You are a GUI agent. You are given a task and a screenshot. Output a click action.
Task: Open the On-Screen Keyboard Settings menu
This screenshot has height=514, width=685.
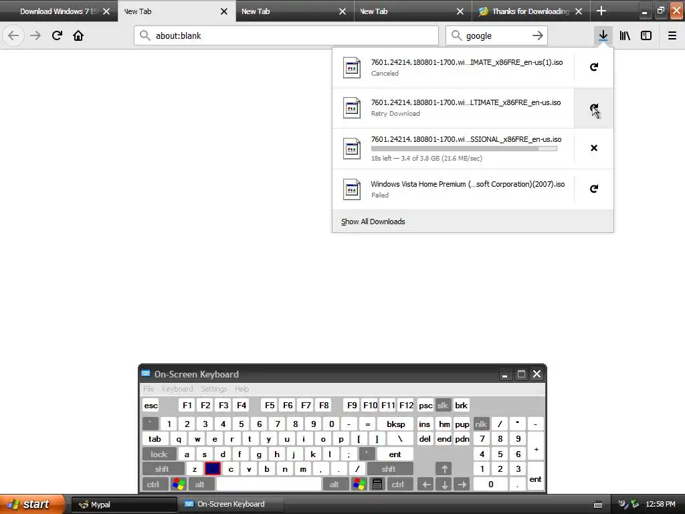point(214,389)
